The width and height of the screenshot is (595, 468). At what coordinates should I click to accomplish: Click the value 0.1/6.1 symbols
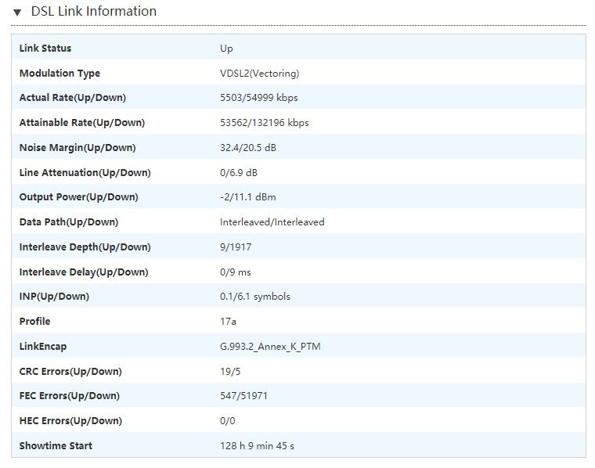[255, 297]
